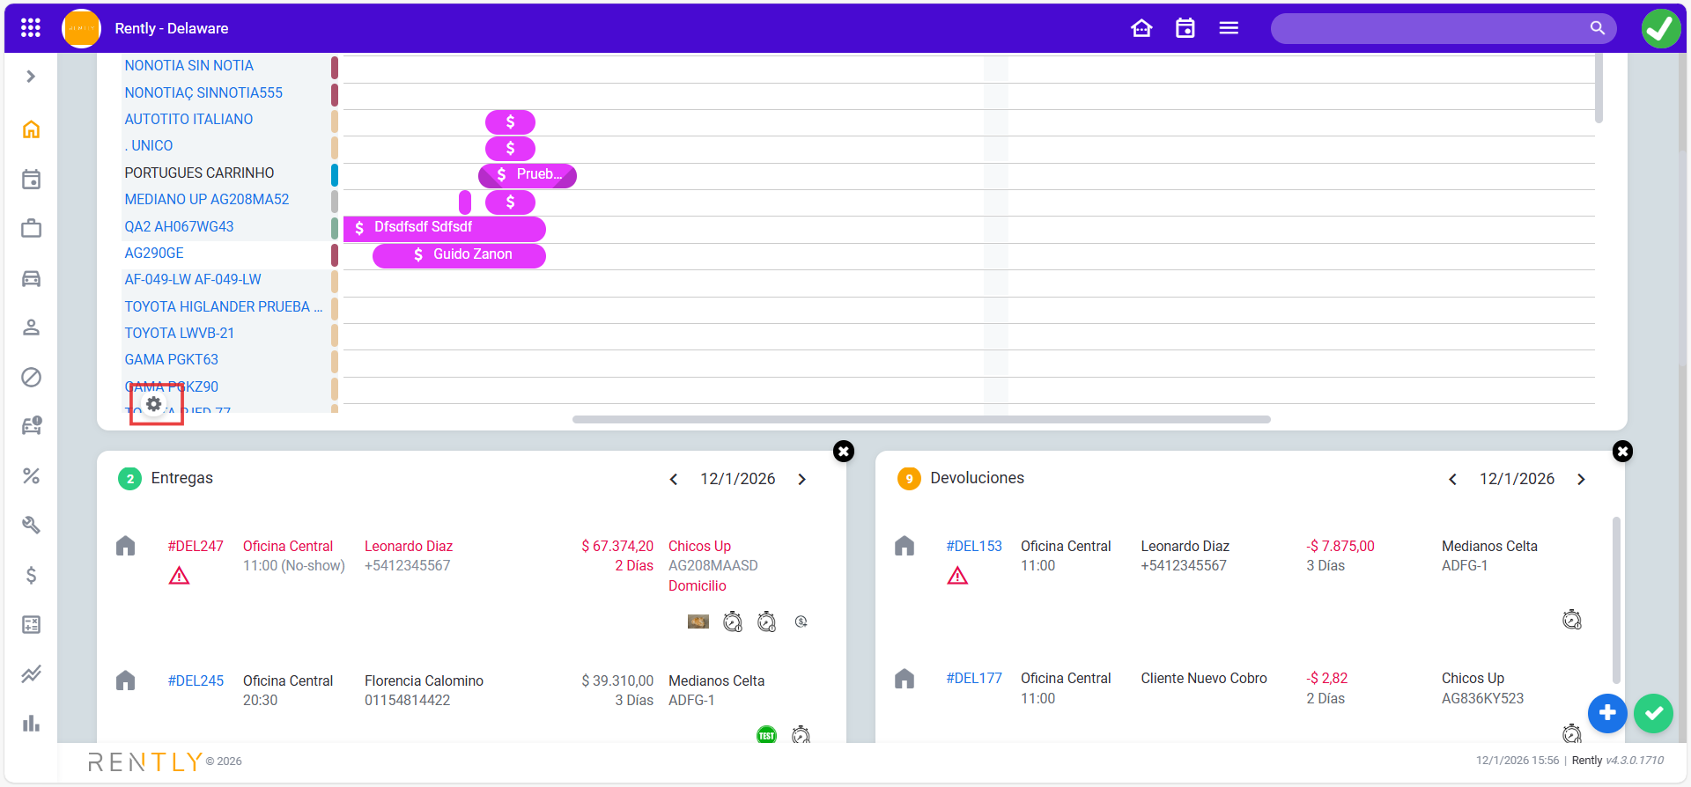Open the calendar icon in top bar
Screen dimensions: 1691x787
pos(1185,28)
